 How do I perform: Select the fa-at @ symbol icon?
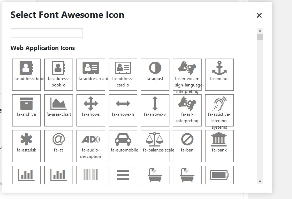coord(59,146)
